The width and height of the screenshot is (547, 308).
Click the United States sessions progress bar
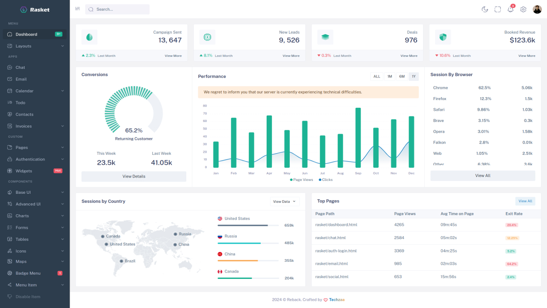click(x=248, y=225)
